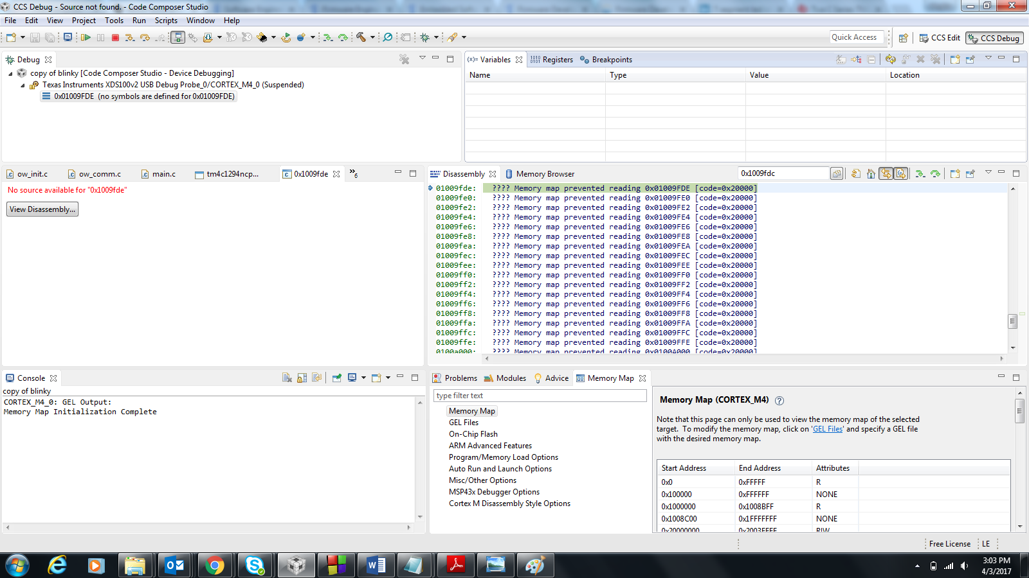This screenshot has width=1029, height=578.
Task: Click the Clear Console icon
Action: click(x=287, y=378)
